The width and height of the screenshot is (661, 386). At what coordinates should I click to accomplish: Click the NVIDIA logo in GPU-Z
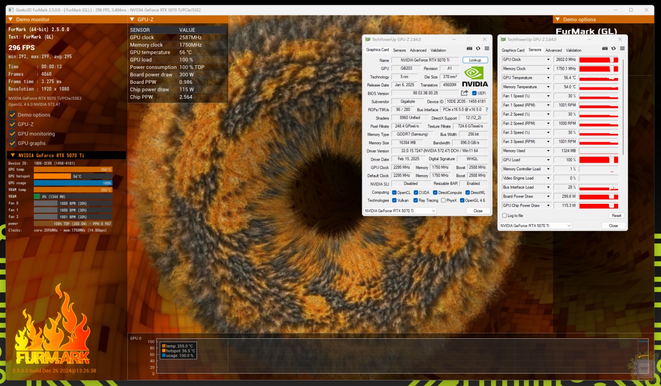475,77
